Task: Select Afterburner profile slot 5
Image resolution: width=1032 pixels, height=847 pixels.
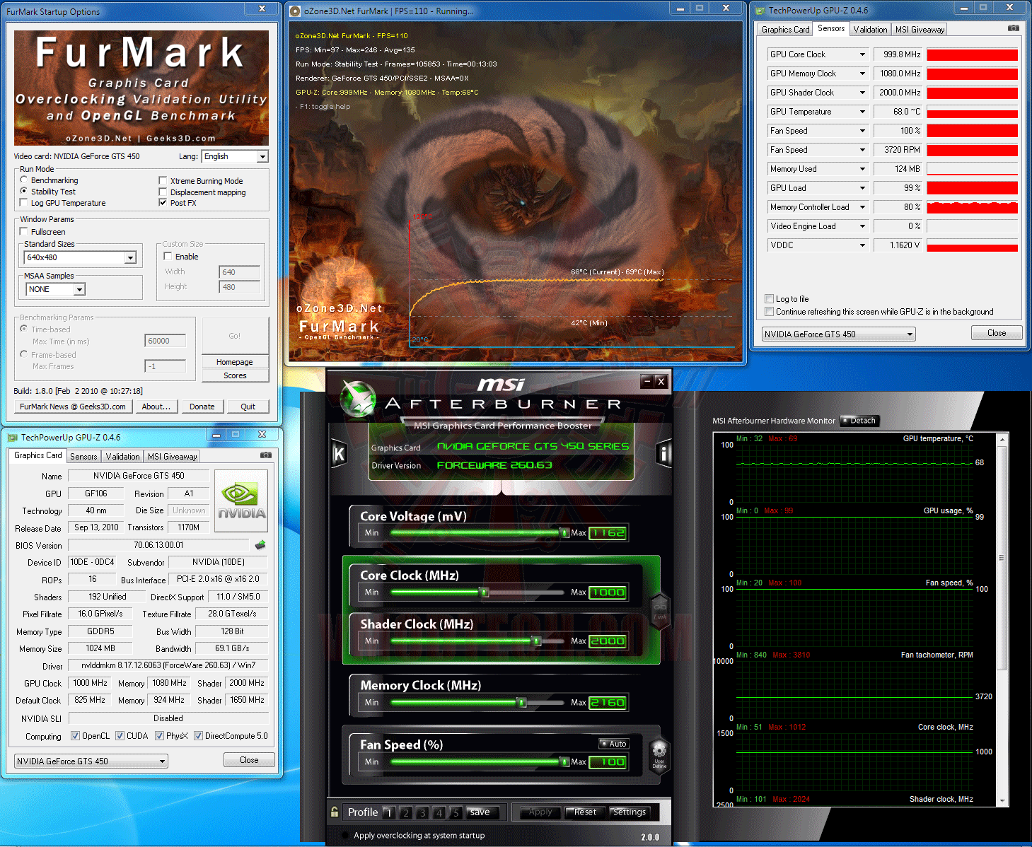Action: (456, 812)
